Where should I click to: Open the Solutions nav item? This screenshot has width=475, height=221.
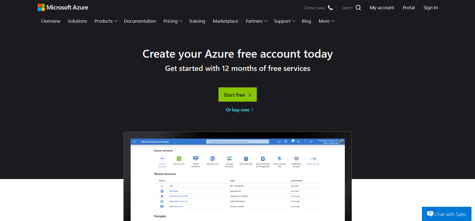click(77, 21)
